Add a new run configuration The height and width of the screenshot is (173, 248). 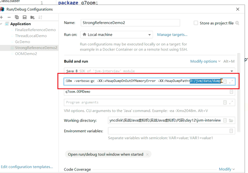[x=2, y=17]
